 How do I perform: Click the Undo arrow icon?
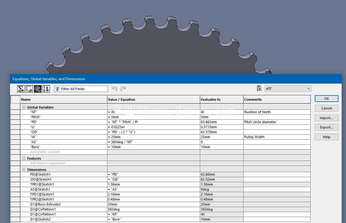[115, 89]
